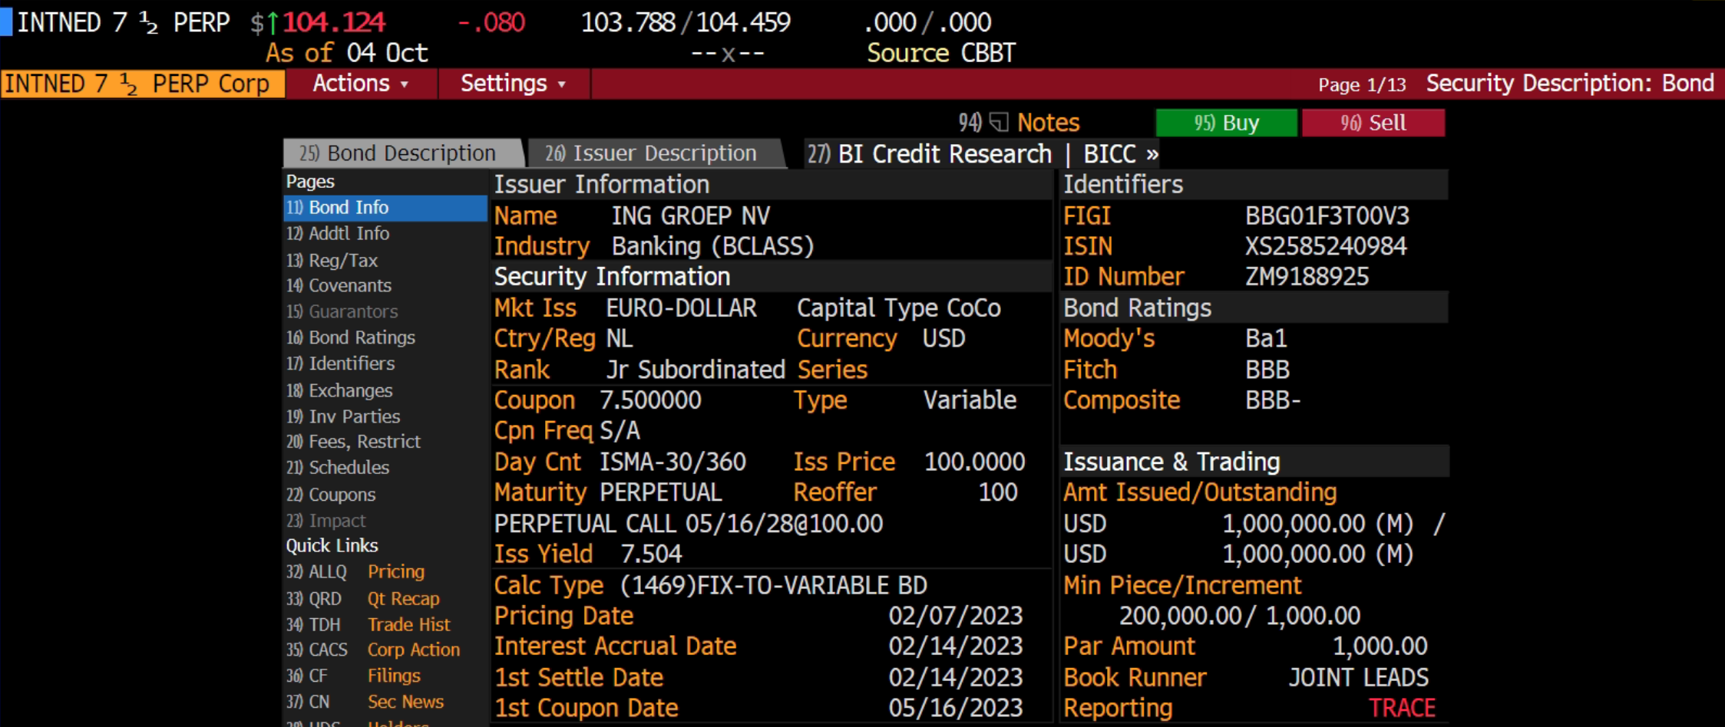Screen dimensions: 1725x727
Task: Click the INTNED 7 ½ PERP Corp security field
Action: point(143,84)
